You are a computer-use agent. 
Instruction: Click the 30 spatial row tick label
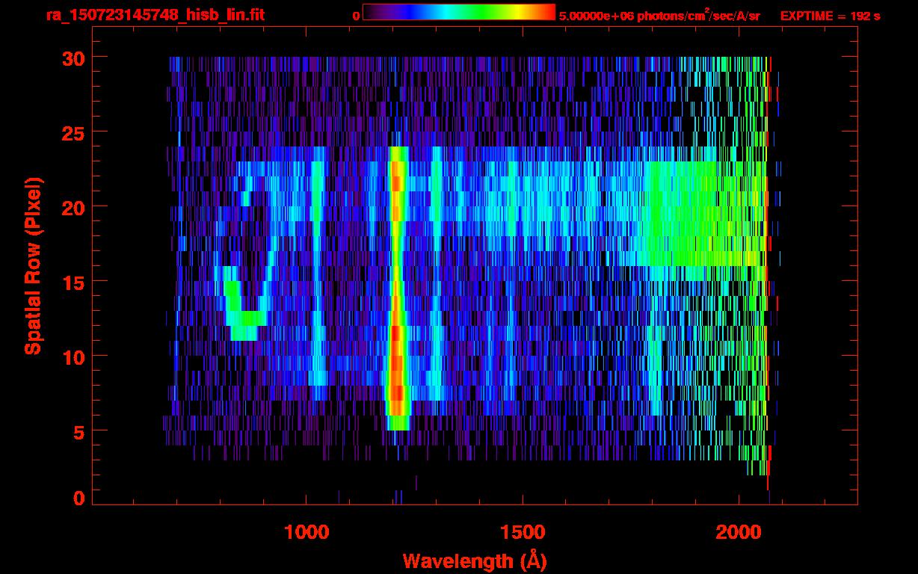[x=73, y=58]
